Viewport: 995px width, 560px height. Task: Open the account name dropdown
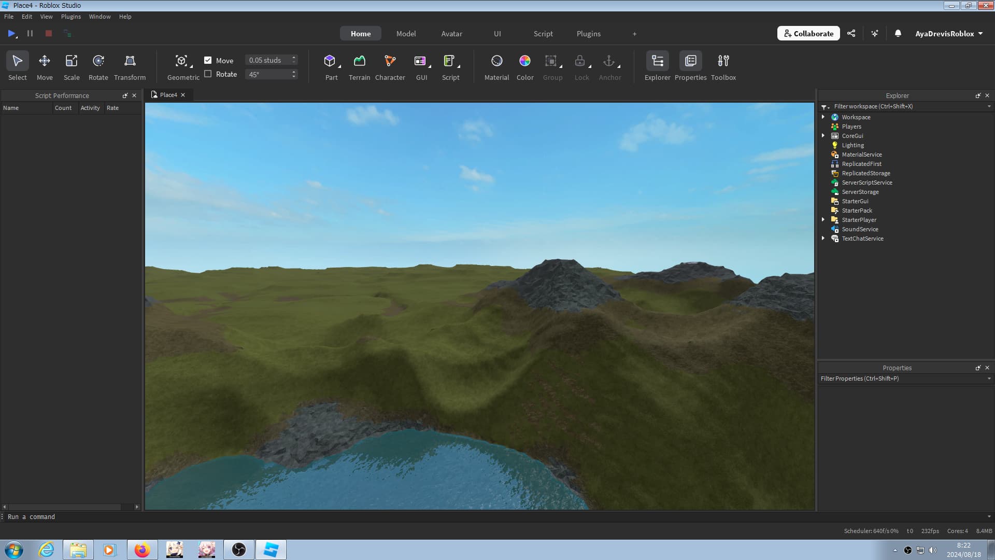[x=949, y=33]
